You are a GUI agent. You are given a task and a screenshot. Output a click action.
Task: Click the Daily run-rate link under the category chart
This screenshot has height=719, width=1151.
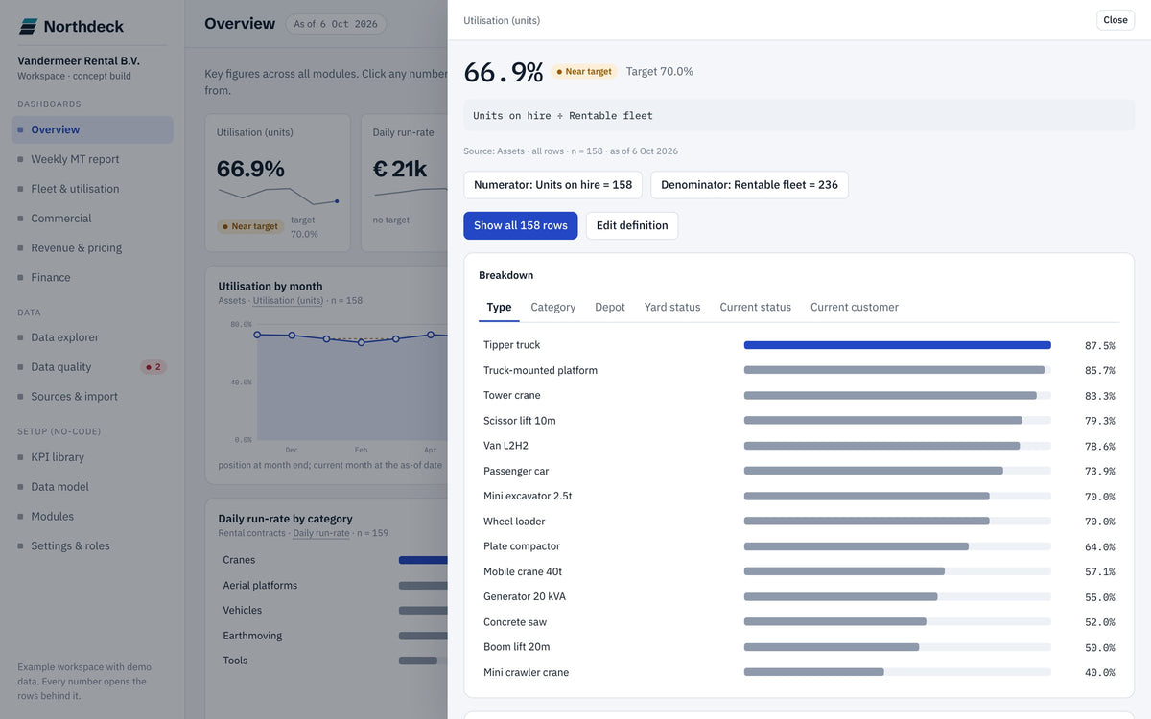click(321, 533)
